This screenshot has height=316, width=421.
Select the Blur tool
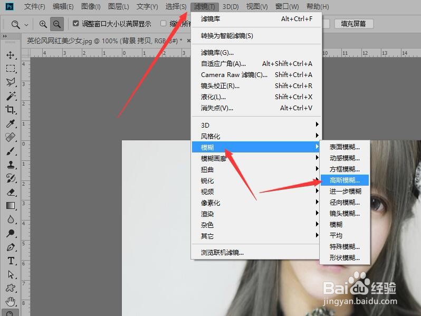(11, 219)
